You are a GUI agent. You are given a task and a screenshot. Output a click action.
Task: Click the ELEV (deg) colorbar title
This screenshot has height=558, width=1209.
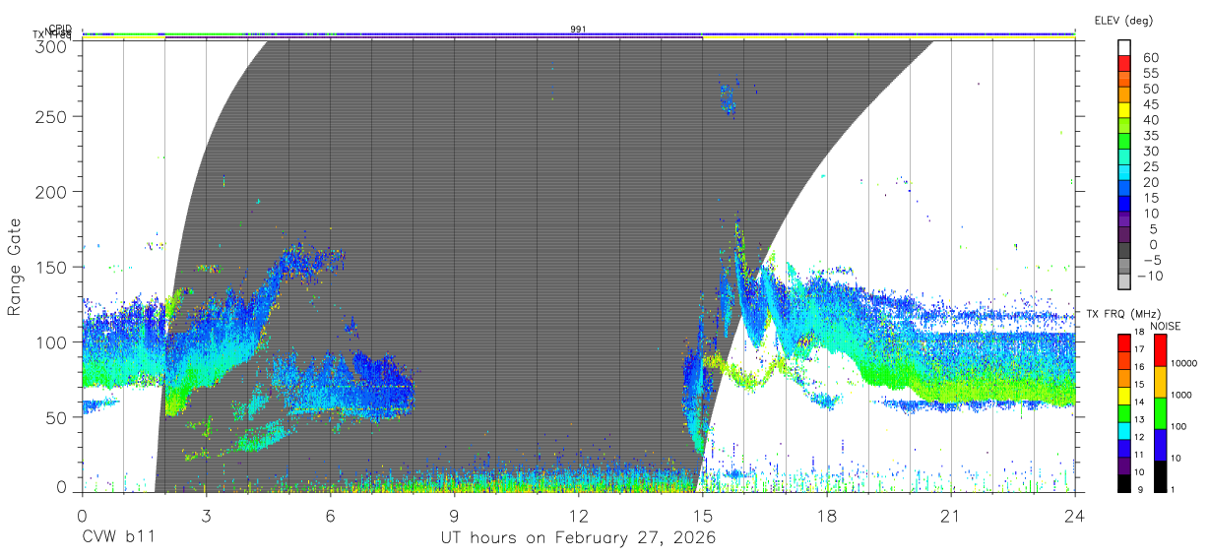(x=1124, y=21)
